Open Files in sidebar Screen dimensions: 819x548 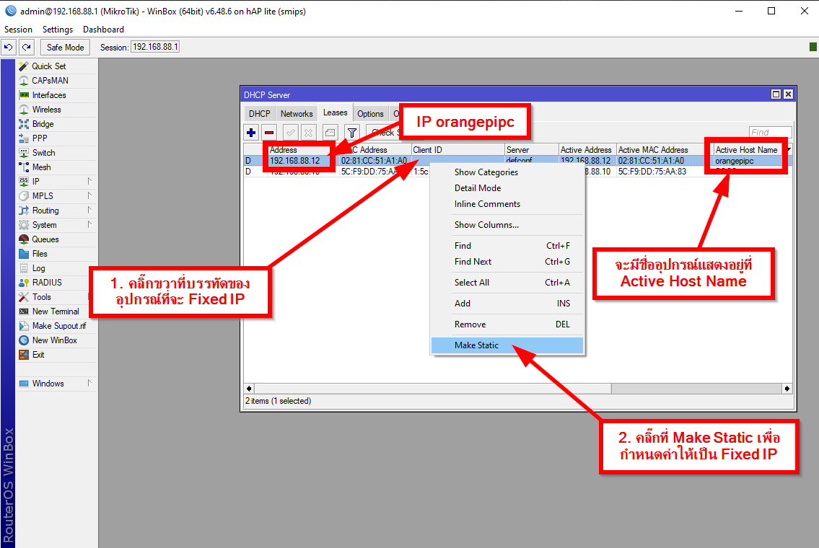click(x=56, y=254)
